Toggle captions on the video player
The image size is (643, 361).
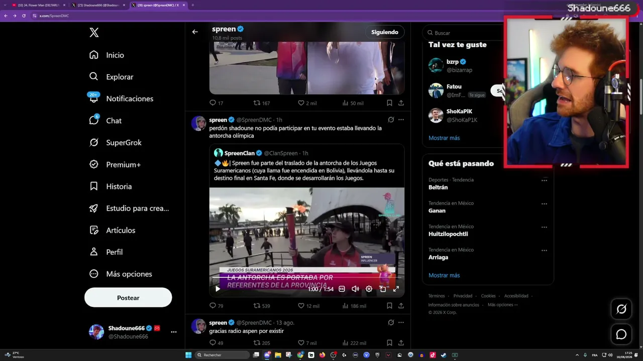342,289
